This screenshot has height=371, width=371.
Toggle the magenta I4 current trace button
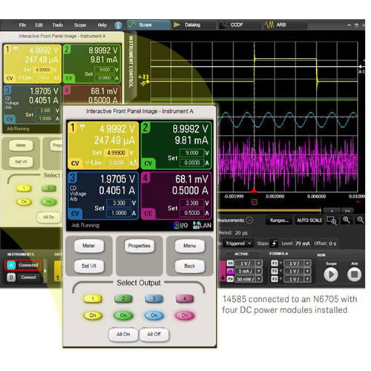(x=230, y=272)
